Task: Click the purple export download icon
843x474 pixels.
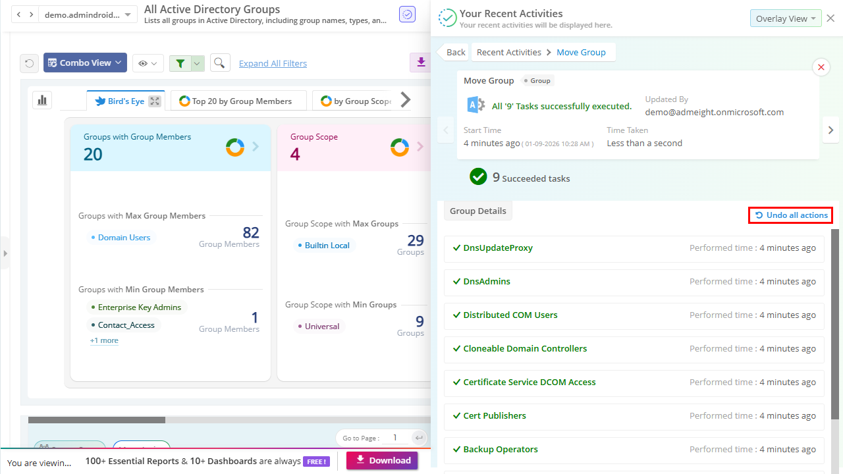Action: [420, 63]
